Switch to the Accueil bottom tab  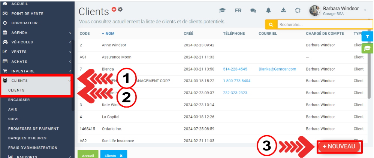[88, 155]
